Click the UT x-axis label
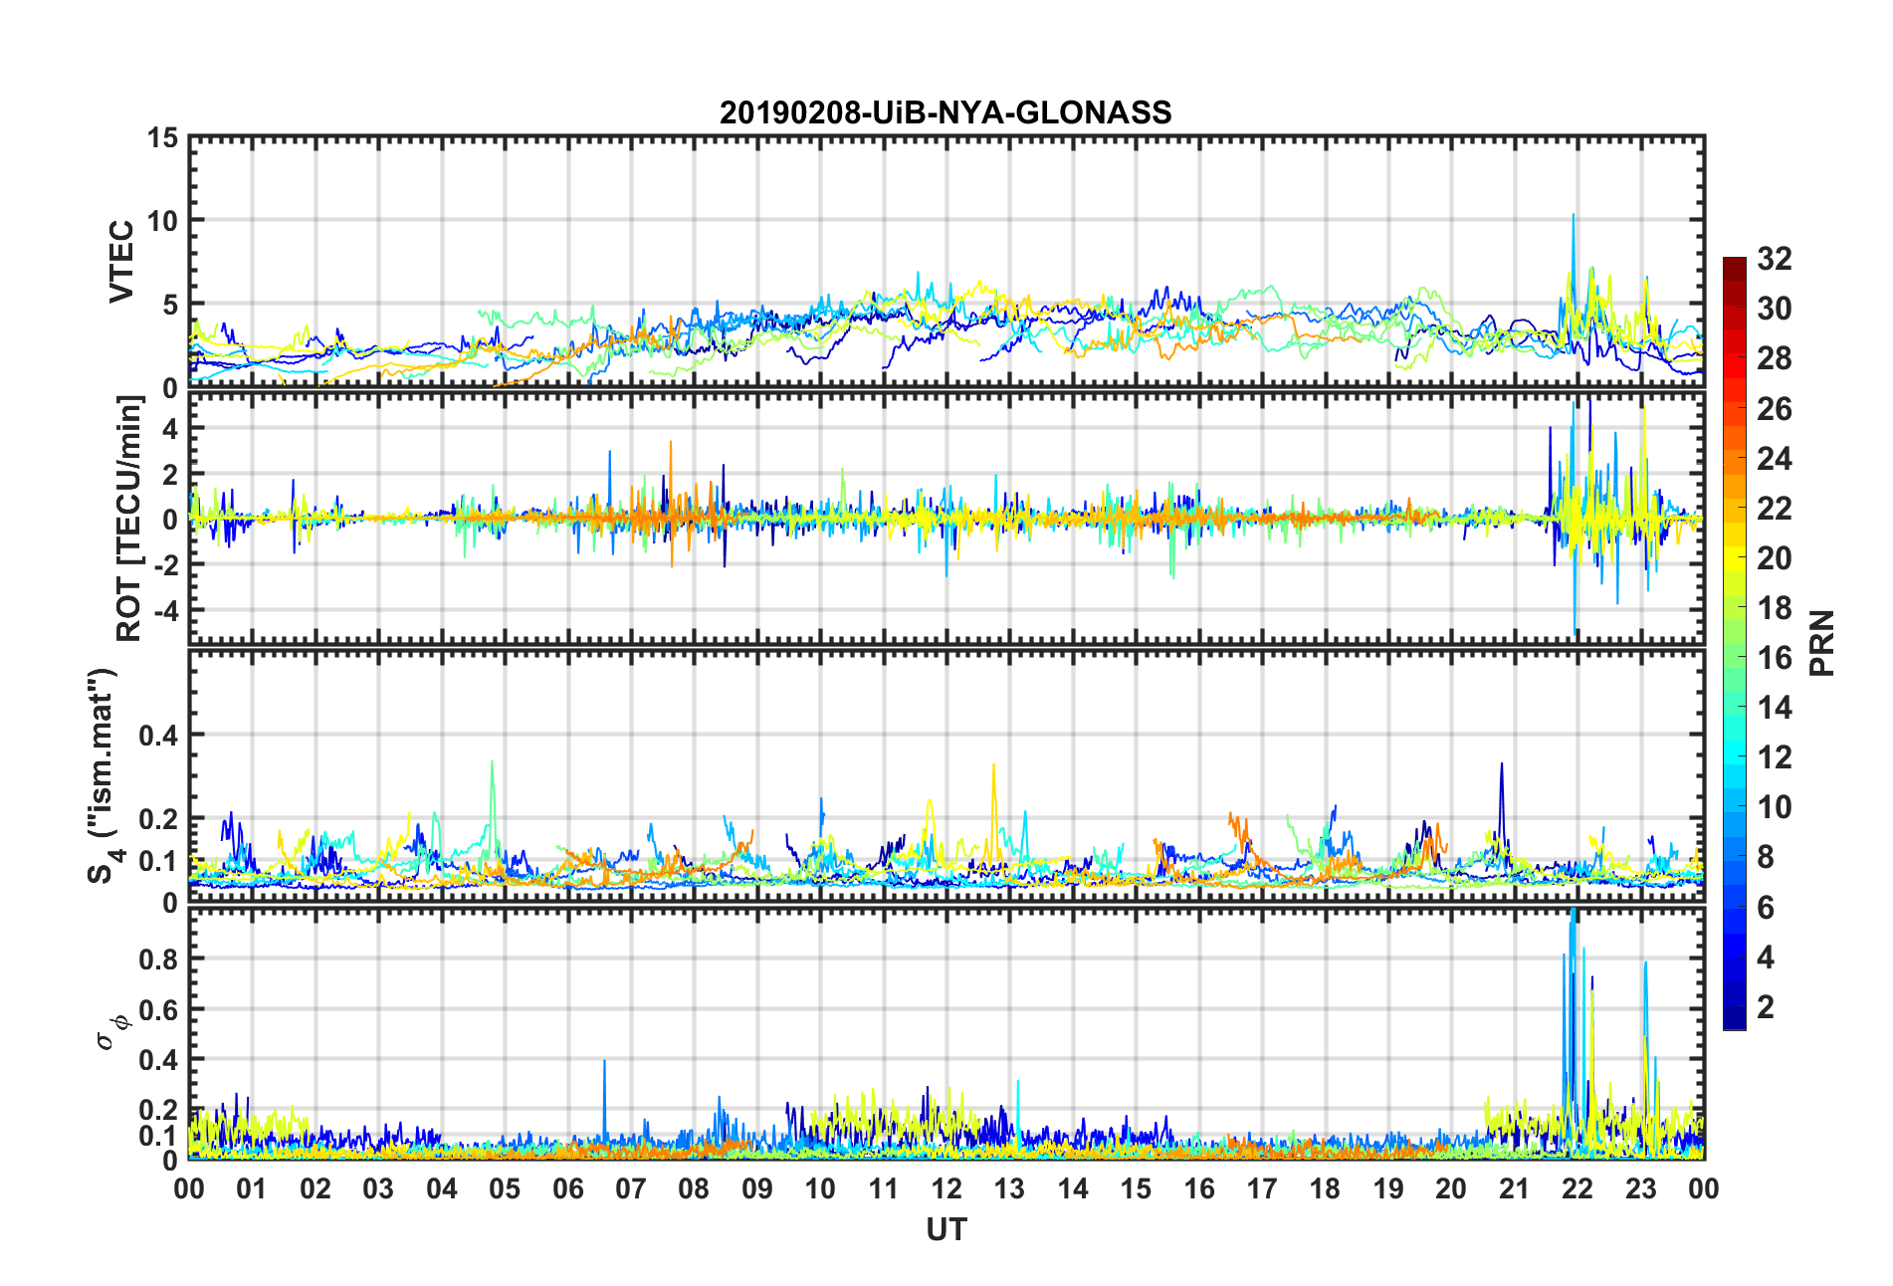1893x1286 pixels. (946, 1230)
